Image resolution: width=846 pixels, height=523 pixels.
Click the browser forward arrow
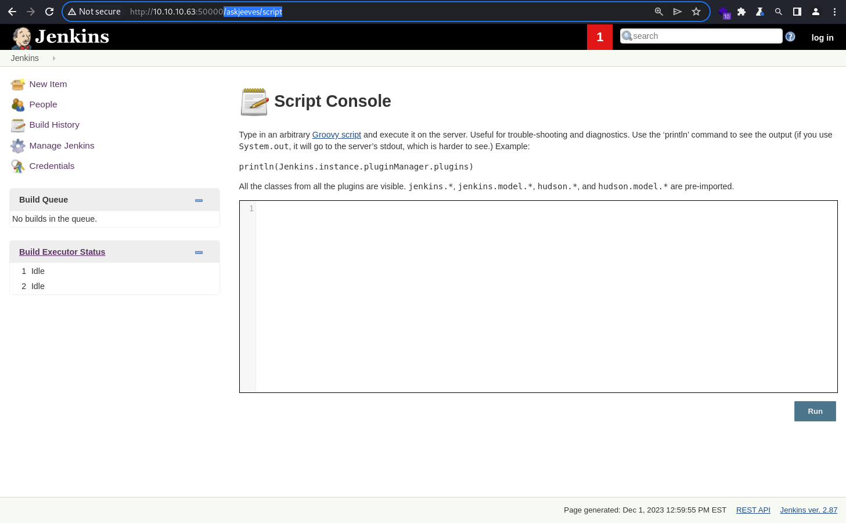point(31,12)
